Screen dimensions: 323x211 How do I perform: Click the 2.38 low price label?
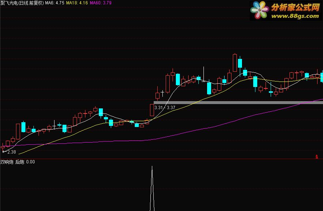[12, 152]
